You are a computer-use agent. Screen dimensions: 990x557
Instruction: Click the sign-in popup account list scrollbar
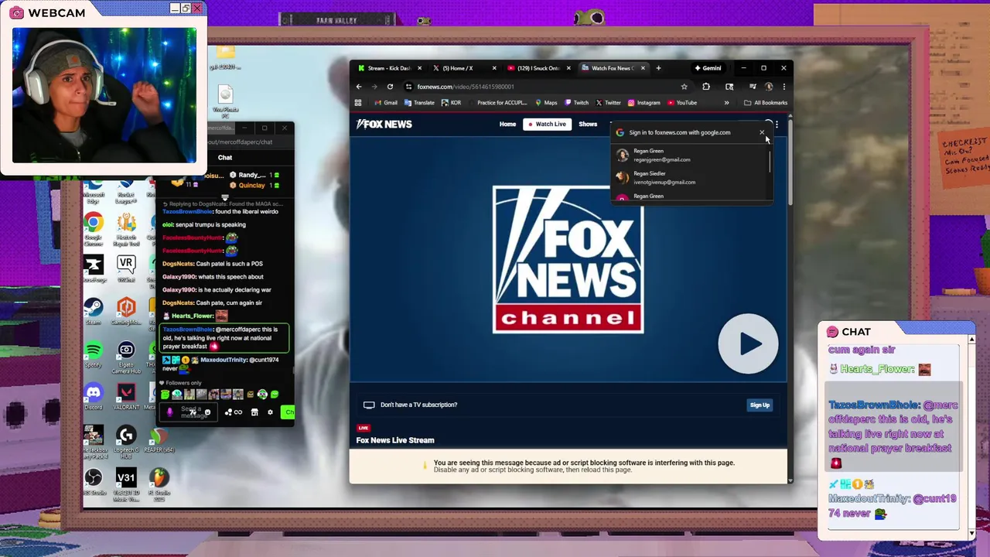click(x=770, y=161)
